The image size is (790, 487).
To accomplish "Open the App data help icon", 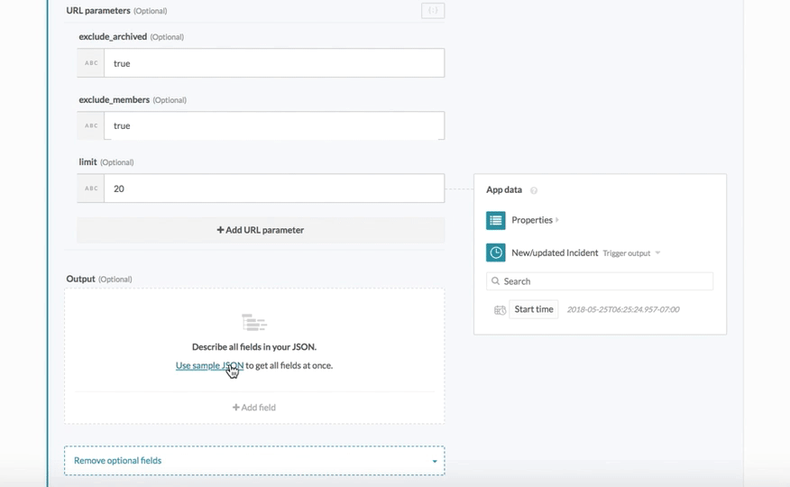I will (x=534, y=190).
